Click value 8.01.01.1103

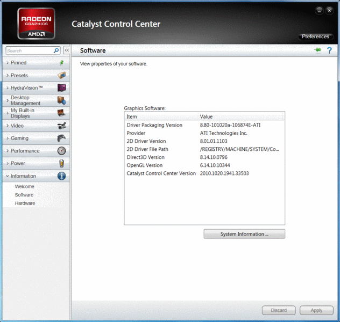tap(214, 141)
